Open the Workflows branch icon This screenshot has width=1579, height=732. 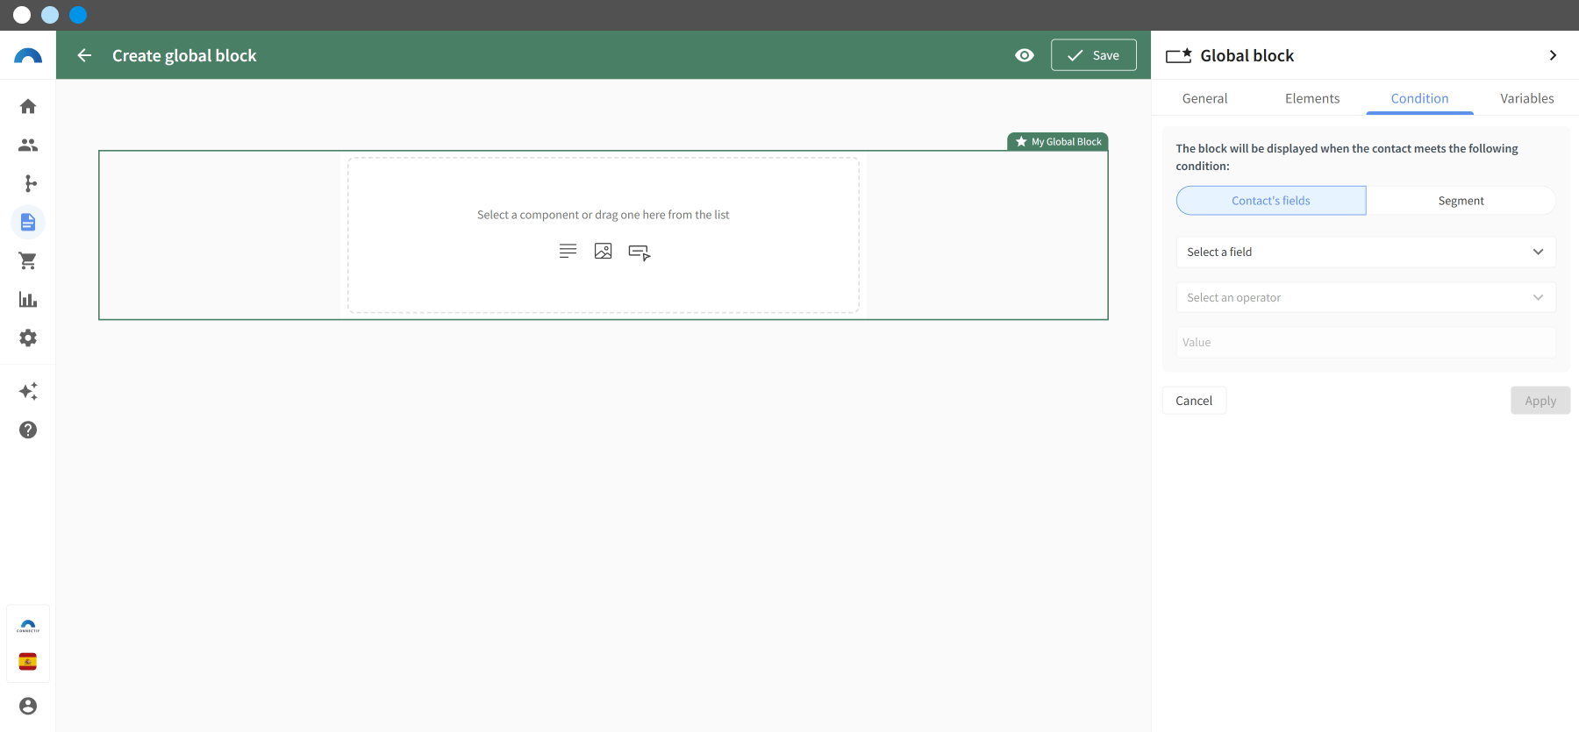pos(28,183)
